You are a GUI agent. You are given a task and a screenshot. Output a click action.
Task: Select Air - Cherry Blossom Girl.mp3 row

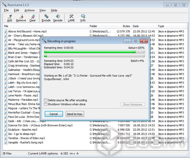[94, 36]
